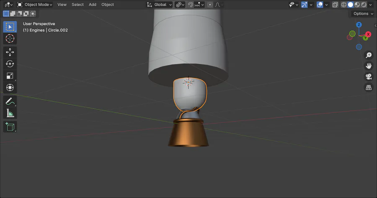This screenshot has width=377, height=198.
Task: Choose the Rotate tool
Action: (x=10, y=64)
